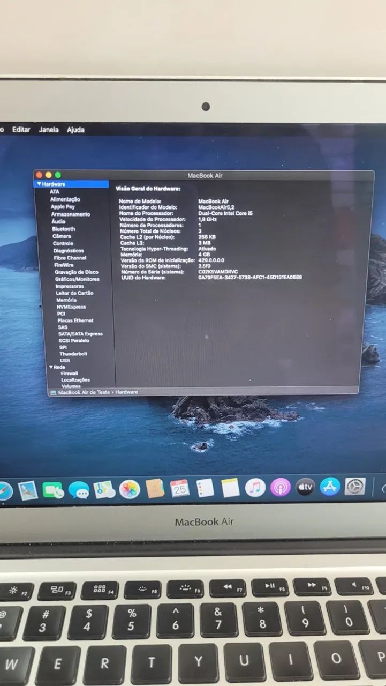
Task: Select Firewall under Rede
Action: 70,374
